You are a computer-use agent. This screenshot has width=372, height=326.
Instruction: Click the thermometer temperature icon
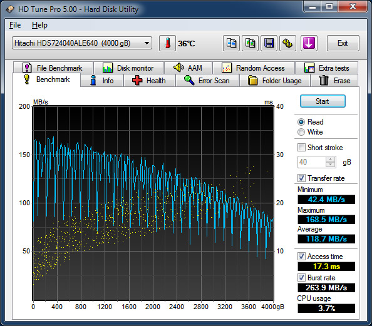point(167,43)
